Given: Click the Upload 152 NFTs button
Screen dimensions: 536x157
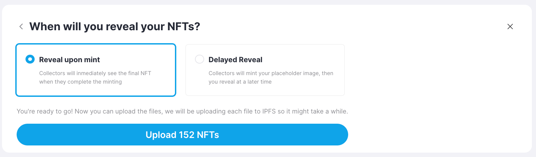Looking at the screenshot, I should point(182,135).
